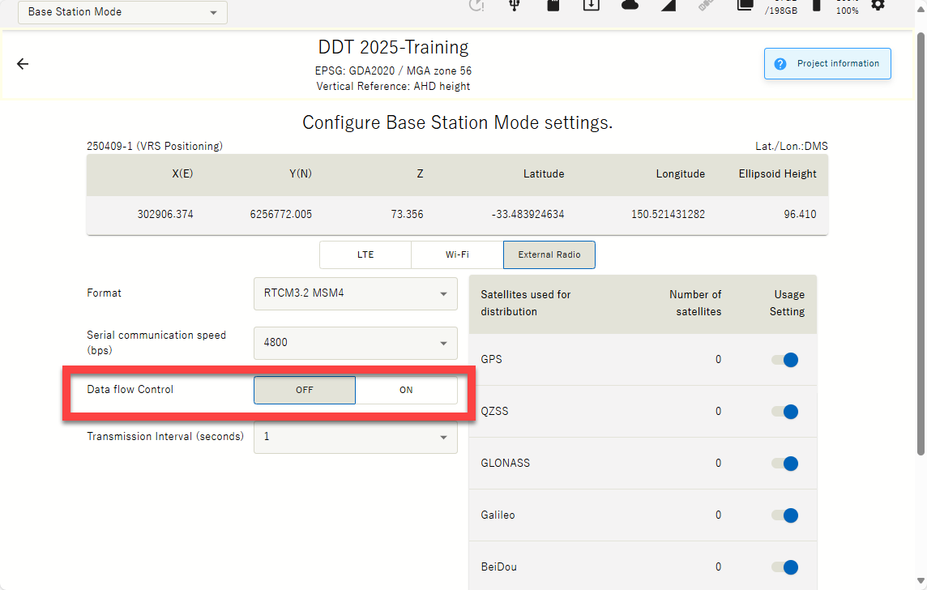Click the download/import icon in top bar
The height and width of the screenshot is (590, 927).
pos(592,6)
